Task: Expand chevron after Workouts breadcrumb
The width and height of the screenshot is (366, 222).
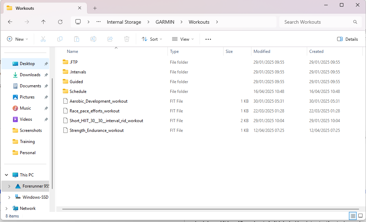Action: (x=217, y=22)
